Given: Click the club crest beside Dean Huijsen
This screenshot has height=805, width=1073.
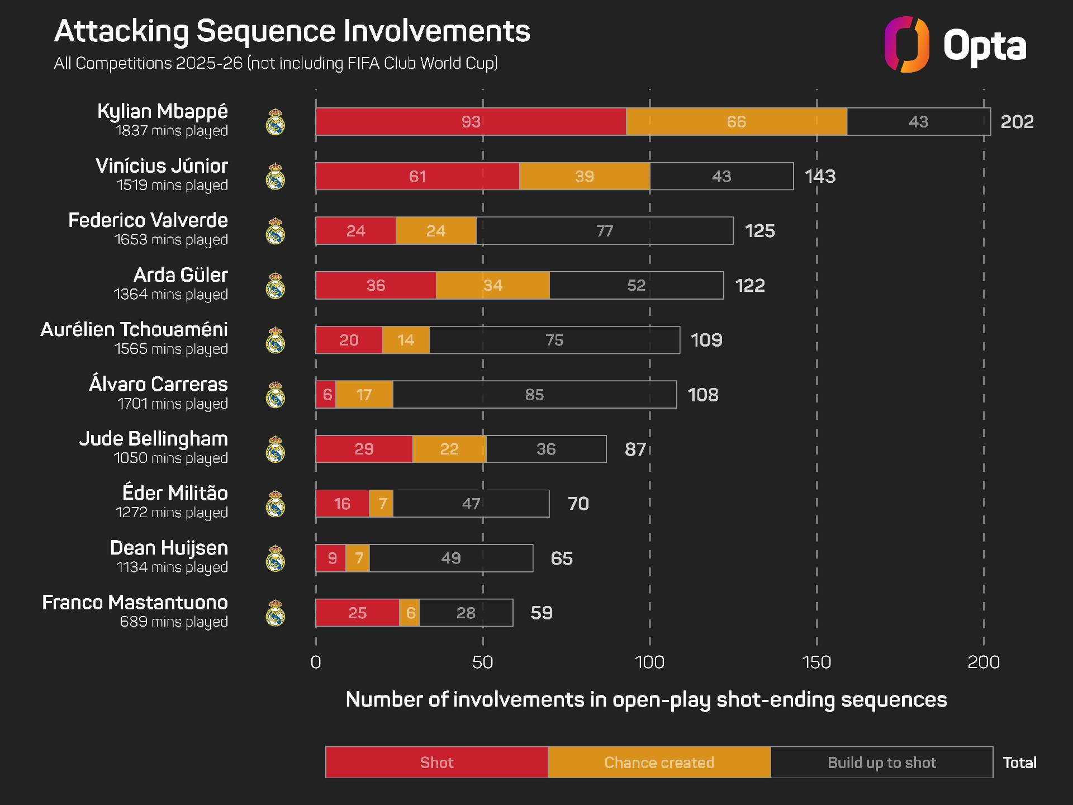Looking at the screenshot, I should tap(276, 558).
